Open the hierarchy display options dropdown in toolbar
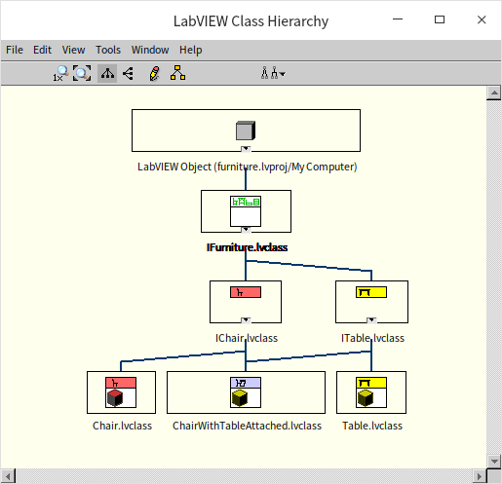502x484 pixels. pos(273,73)
